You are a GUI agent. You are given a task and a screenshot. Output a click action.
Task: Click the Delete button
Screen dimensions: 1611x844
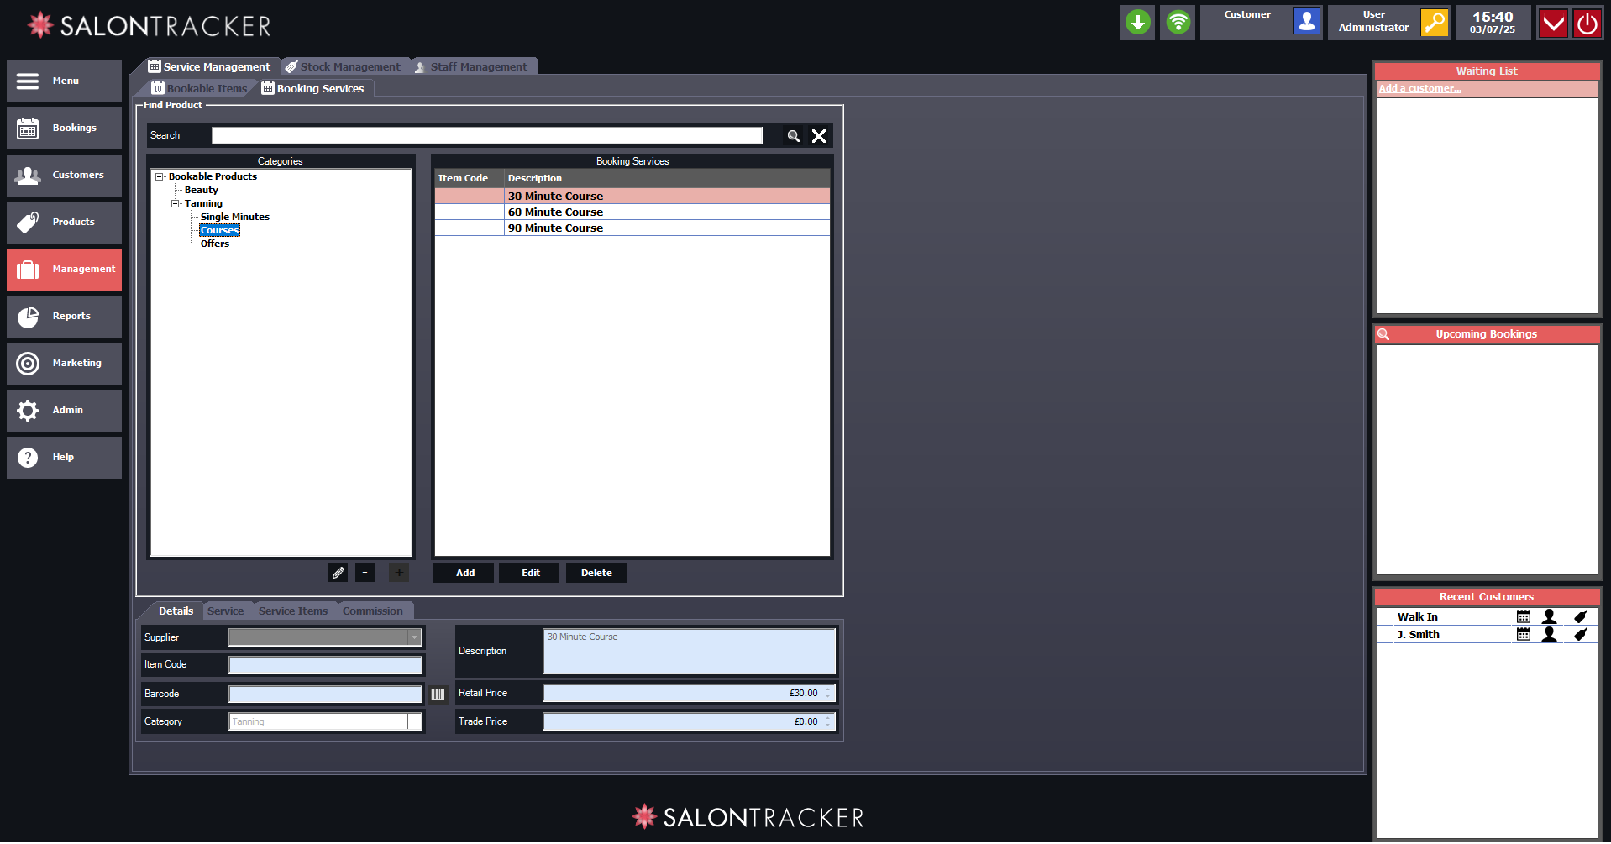(596, 573)
